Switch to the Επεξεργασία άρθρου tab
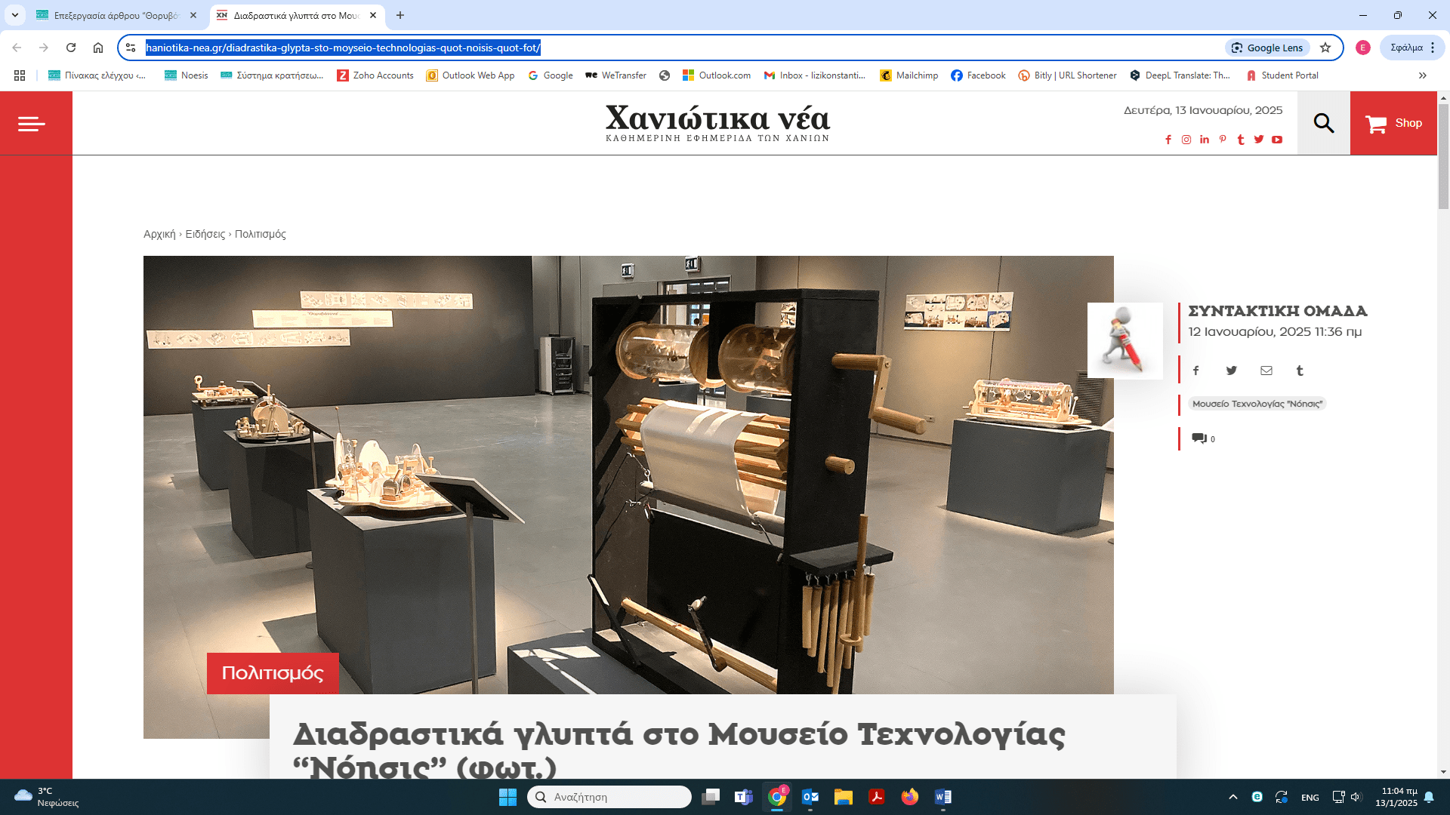Image resolution: width=1450 pixels, height=815 pixels. click(116, 15)
